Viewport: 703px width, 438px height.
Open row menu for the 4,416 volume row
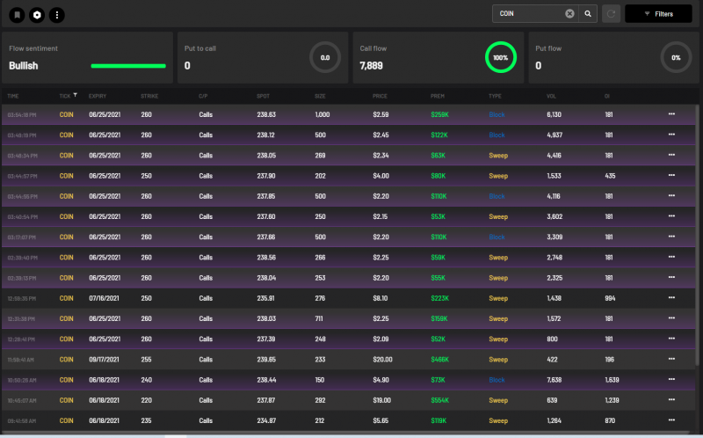point(671,155)
